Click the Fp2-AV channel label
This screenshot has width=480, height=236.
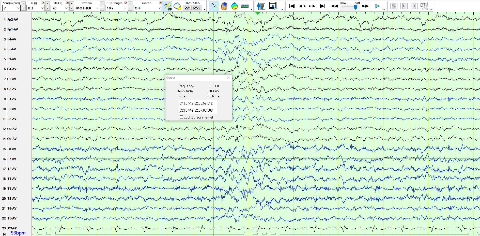click(x=13, y=20)
